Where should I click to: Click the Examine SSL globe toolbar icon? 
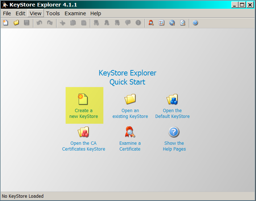pyautogui.click(x=172, y=23)
